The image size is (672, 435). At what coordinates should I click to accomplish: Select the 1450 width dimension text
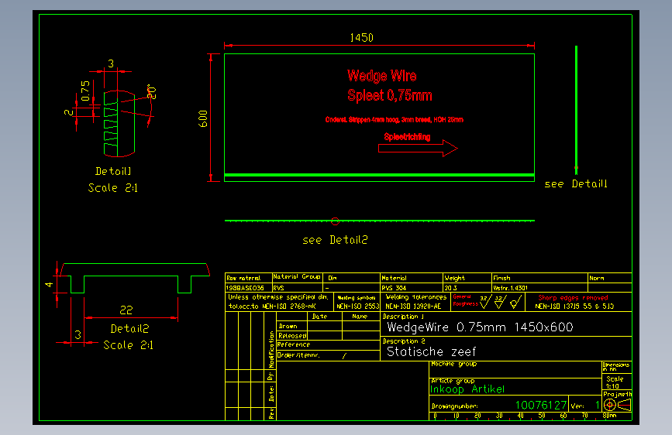[x=362, y=38]
